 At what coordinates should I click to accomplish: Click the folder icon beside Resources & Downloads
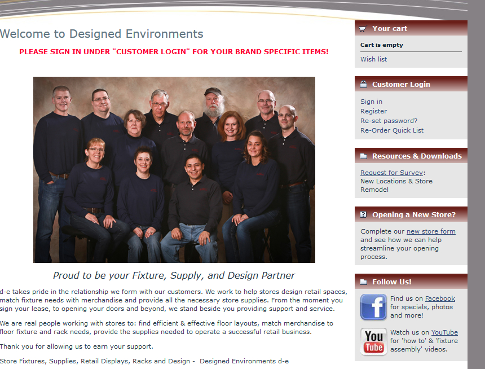coord(363,156)
